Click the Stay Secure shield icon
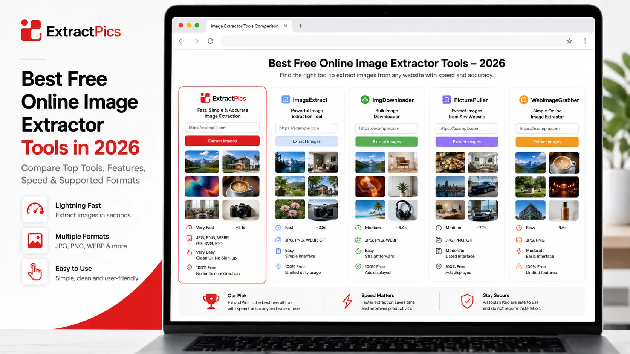 tap(467, 301)
